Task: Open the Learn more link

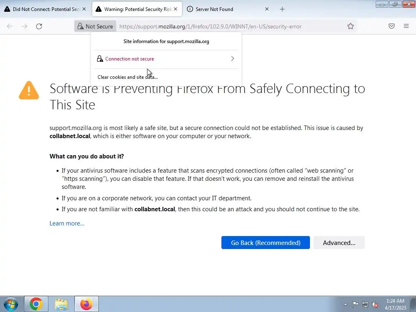Action: (67, 223)
